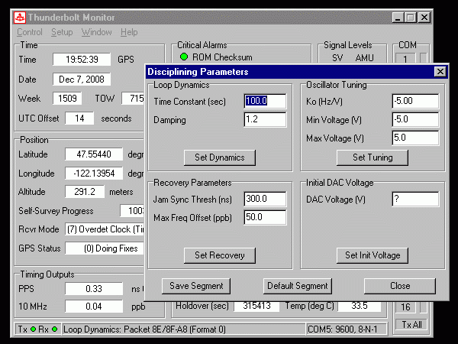The height and width of the screenshot is (344, 458).
Task: Click the 10 MHz value 0.04
Action: coord(94,307)
